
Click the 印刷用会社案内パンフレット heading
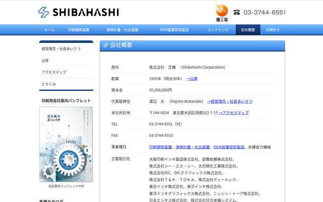coord(66,101)
